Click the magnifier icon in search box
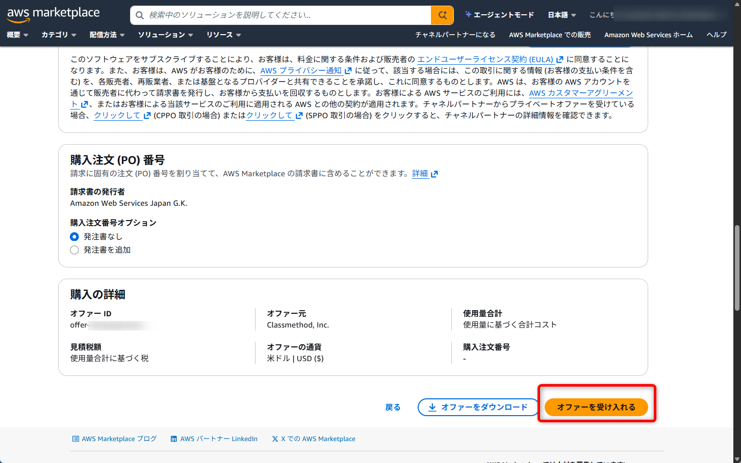 coord(140,15)
